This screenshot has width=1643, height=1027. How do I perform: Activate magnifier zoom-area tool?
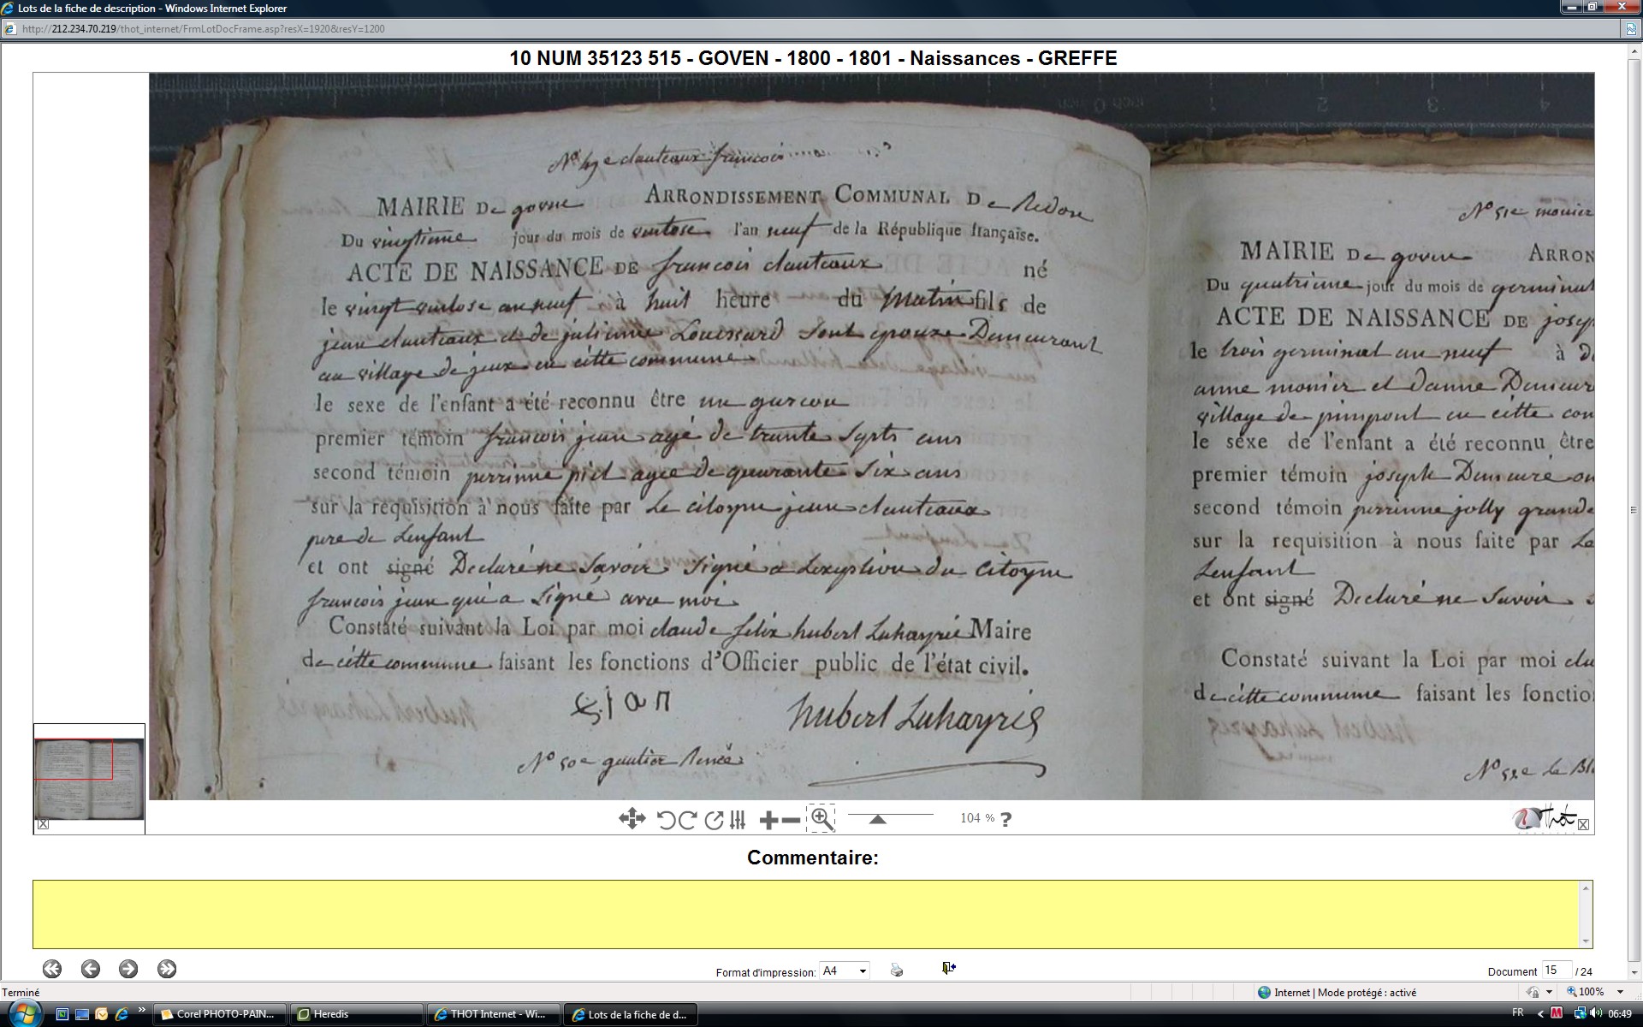coord(821,818)
